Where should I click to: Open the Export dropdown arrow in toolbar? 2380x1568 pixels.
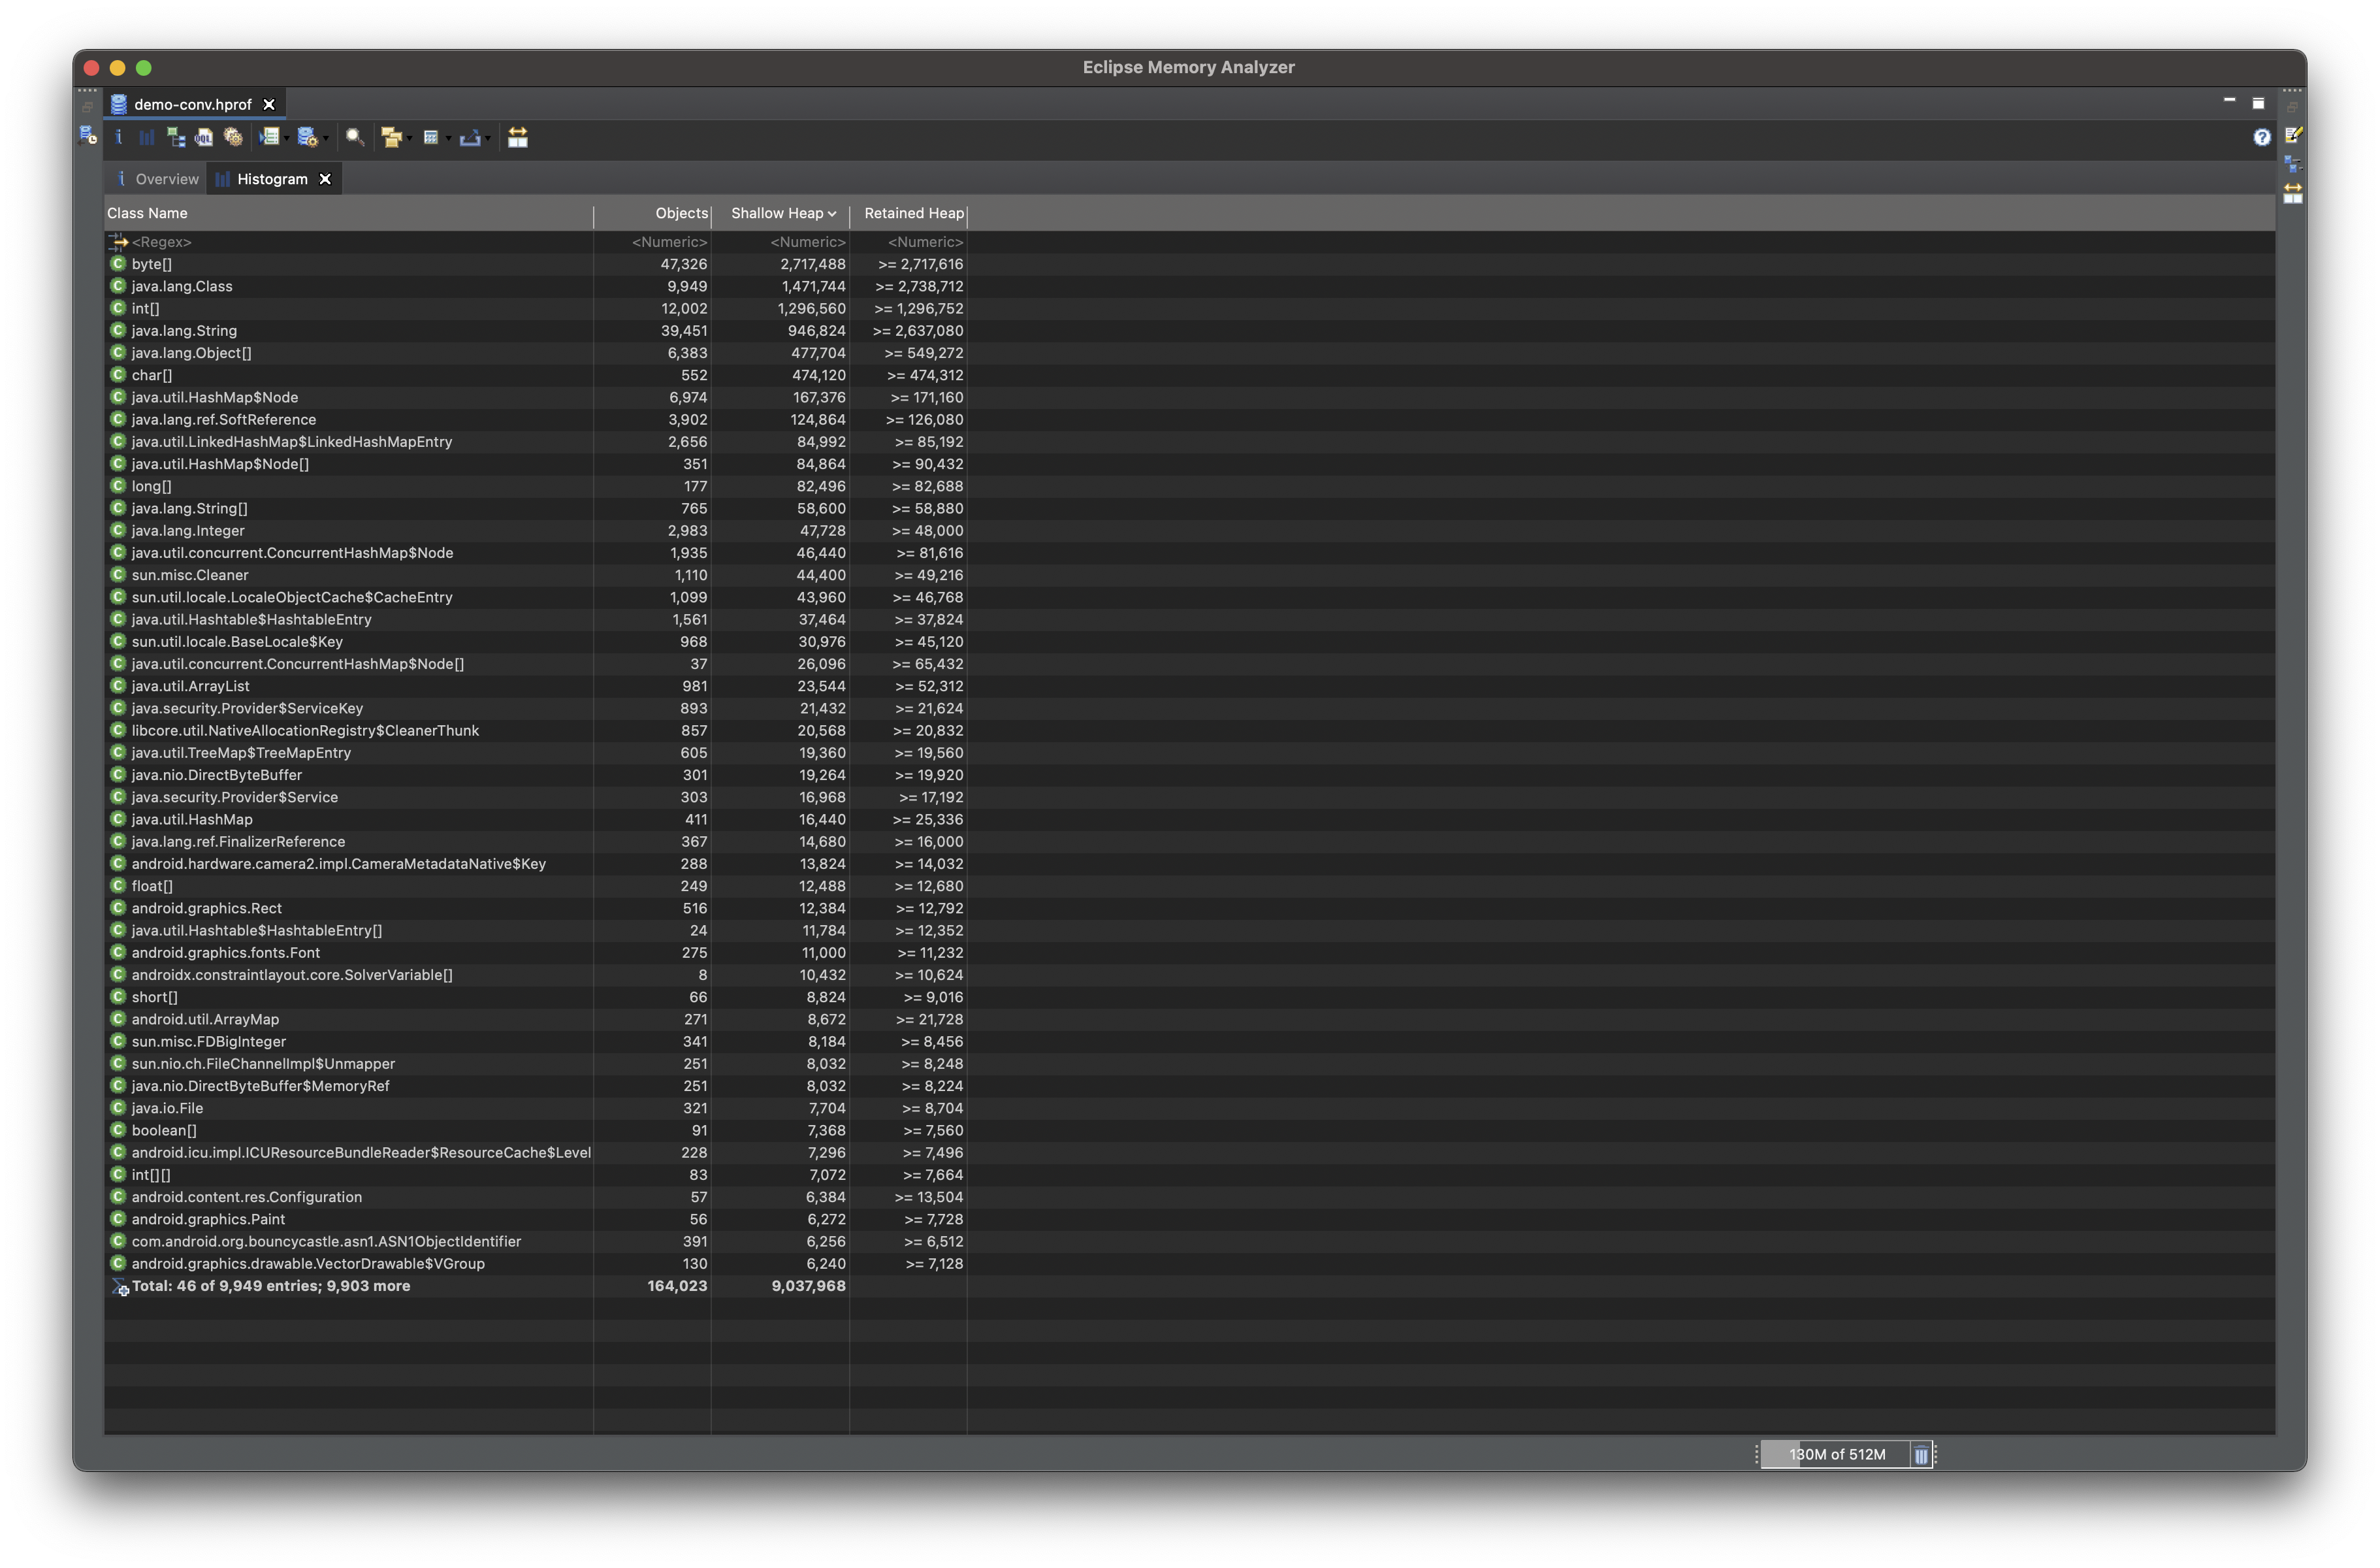pyautogui.click(x=488, y=139)
